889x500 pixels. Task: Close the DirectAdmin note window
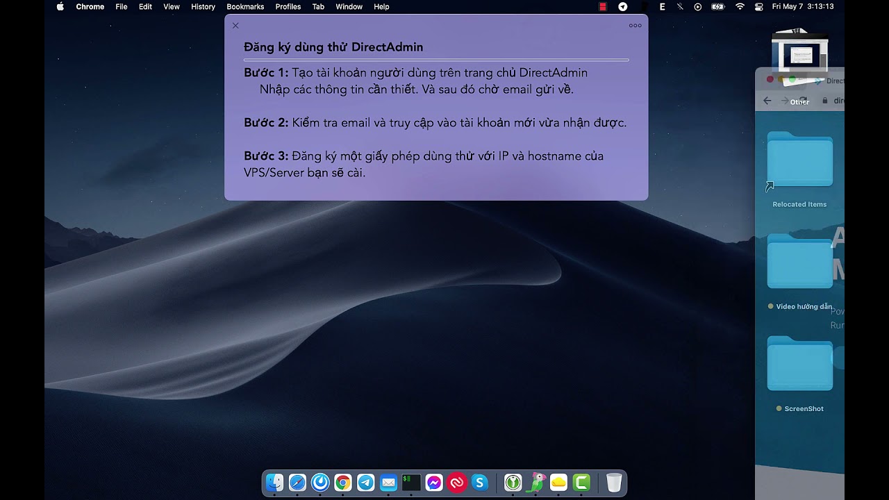pyautogui.click(x=235, y=26)
